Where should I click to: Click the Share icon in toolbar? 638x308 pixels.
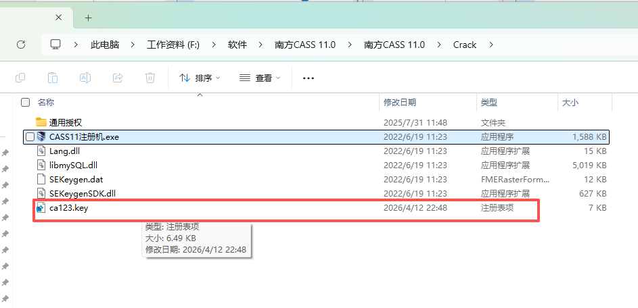[118, 78]
